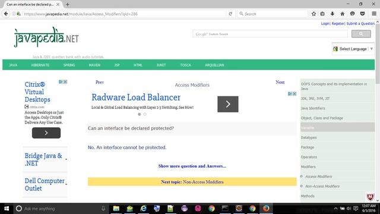Viewport: 380px width, 214px height.
Task: Select the first ad carousel dot
Action: click(140, 114)
